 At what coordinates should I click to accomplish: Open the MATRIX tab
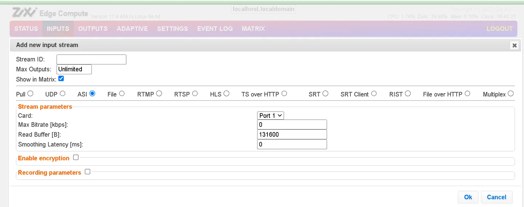253,29
